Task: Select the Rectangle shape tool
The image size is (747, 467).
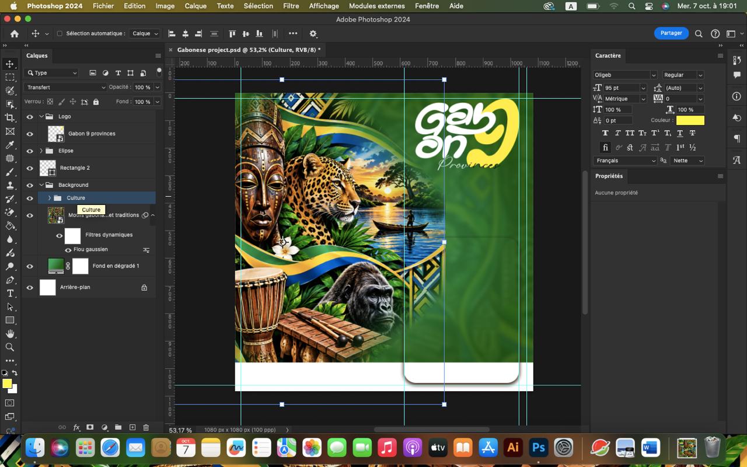Action: pos(10,320)
